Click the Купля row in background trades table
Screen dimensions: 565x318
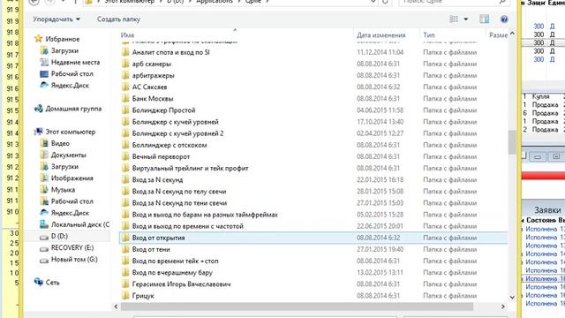[x=544, y=96]
